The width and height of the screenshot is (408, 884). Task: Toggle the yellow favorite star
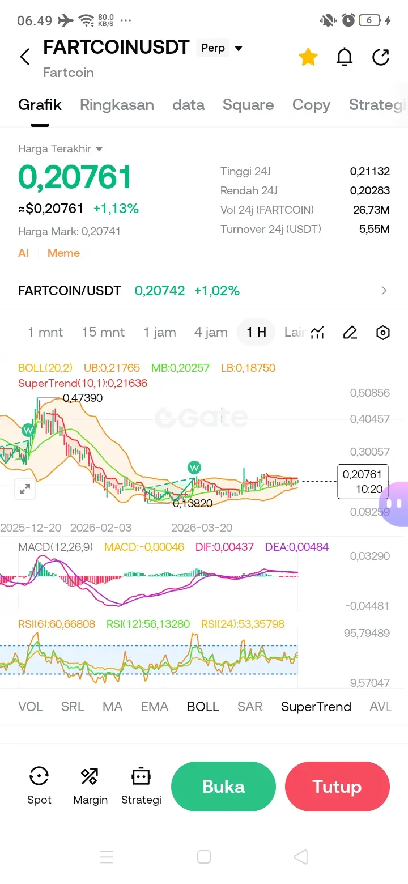click(308, 57)
